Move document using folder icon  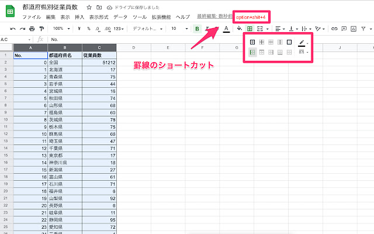point(99,8)
